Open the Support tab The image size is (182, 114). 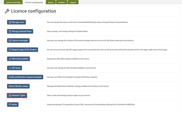73,2
